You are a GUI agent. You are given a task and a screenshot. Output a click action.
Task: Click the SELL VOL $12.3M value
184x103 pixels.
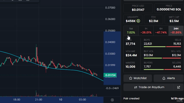click(x=177, y=55)
